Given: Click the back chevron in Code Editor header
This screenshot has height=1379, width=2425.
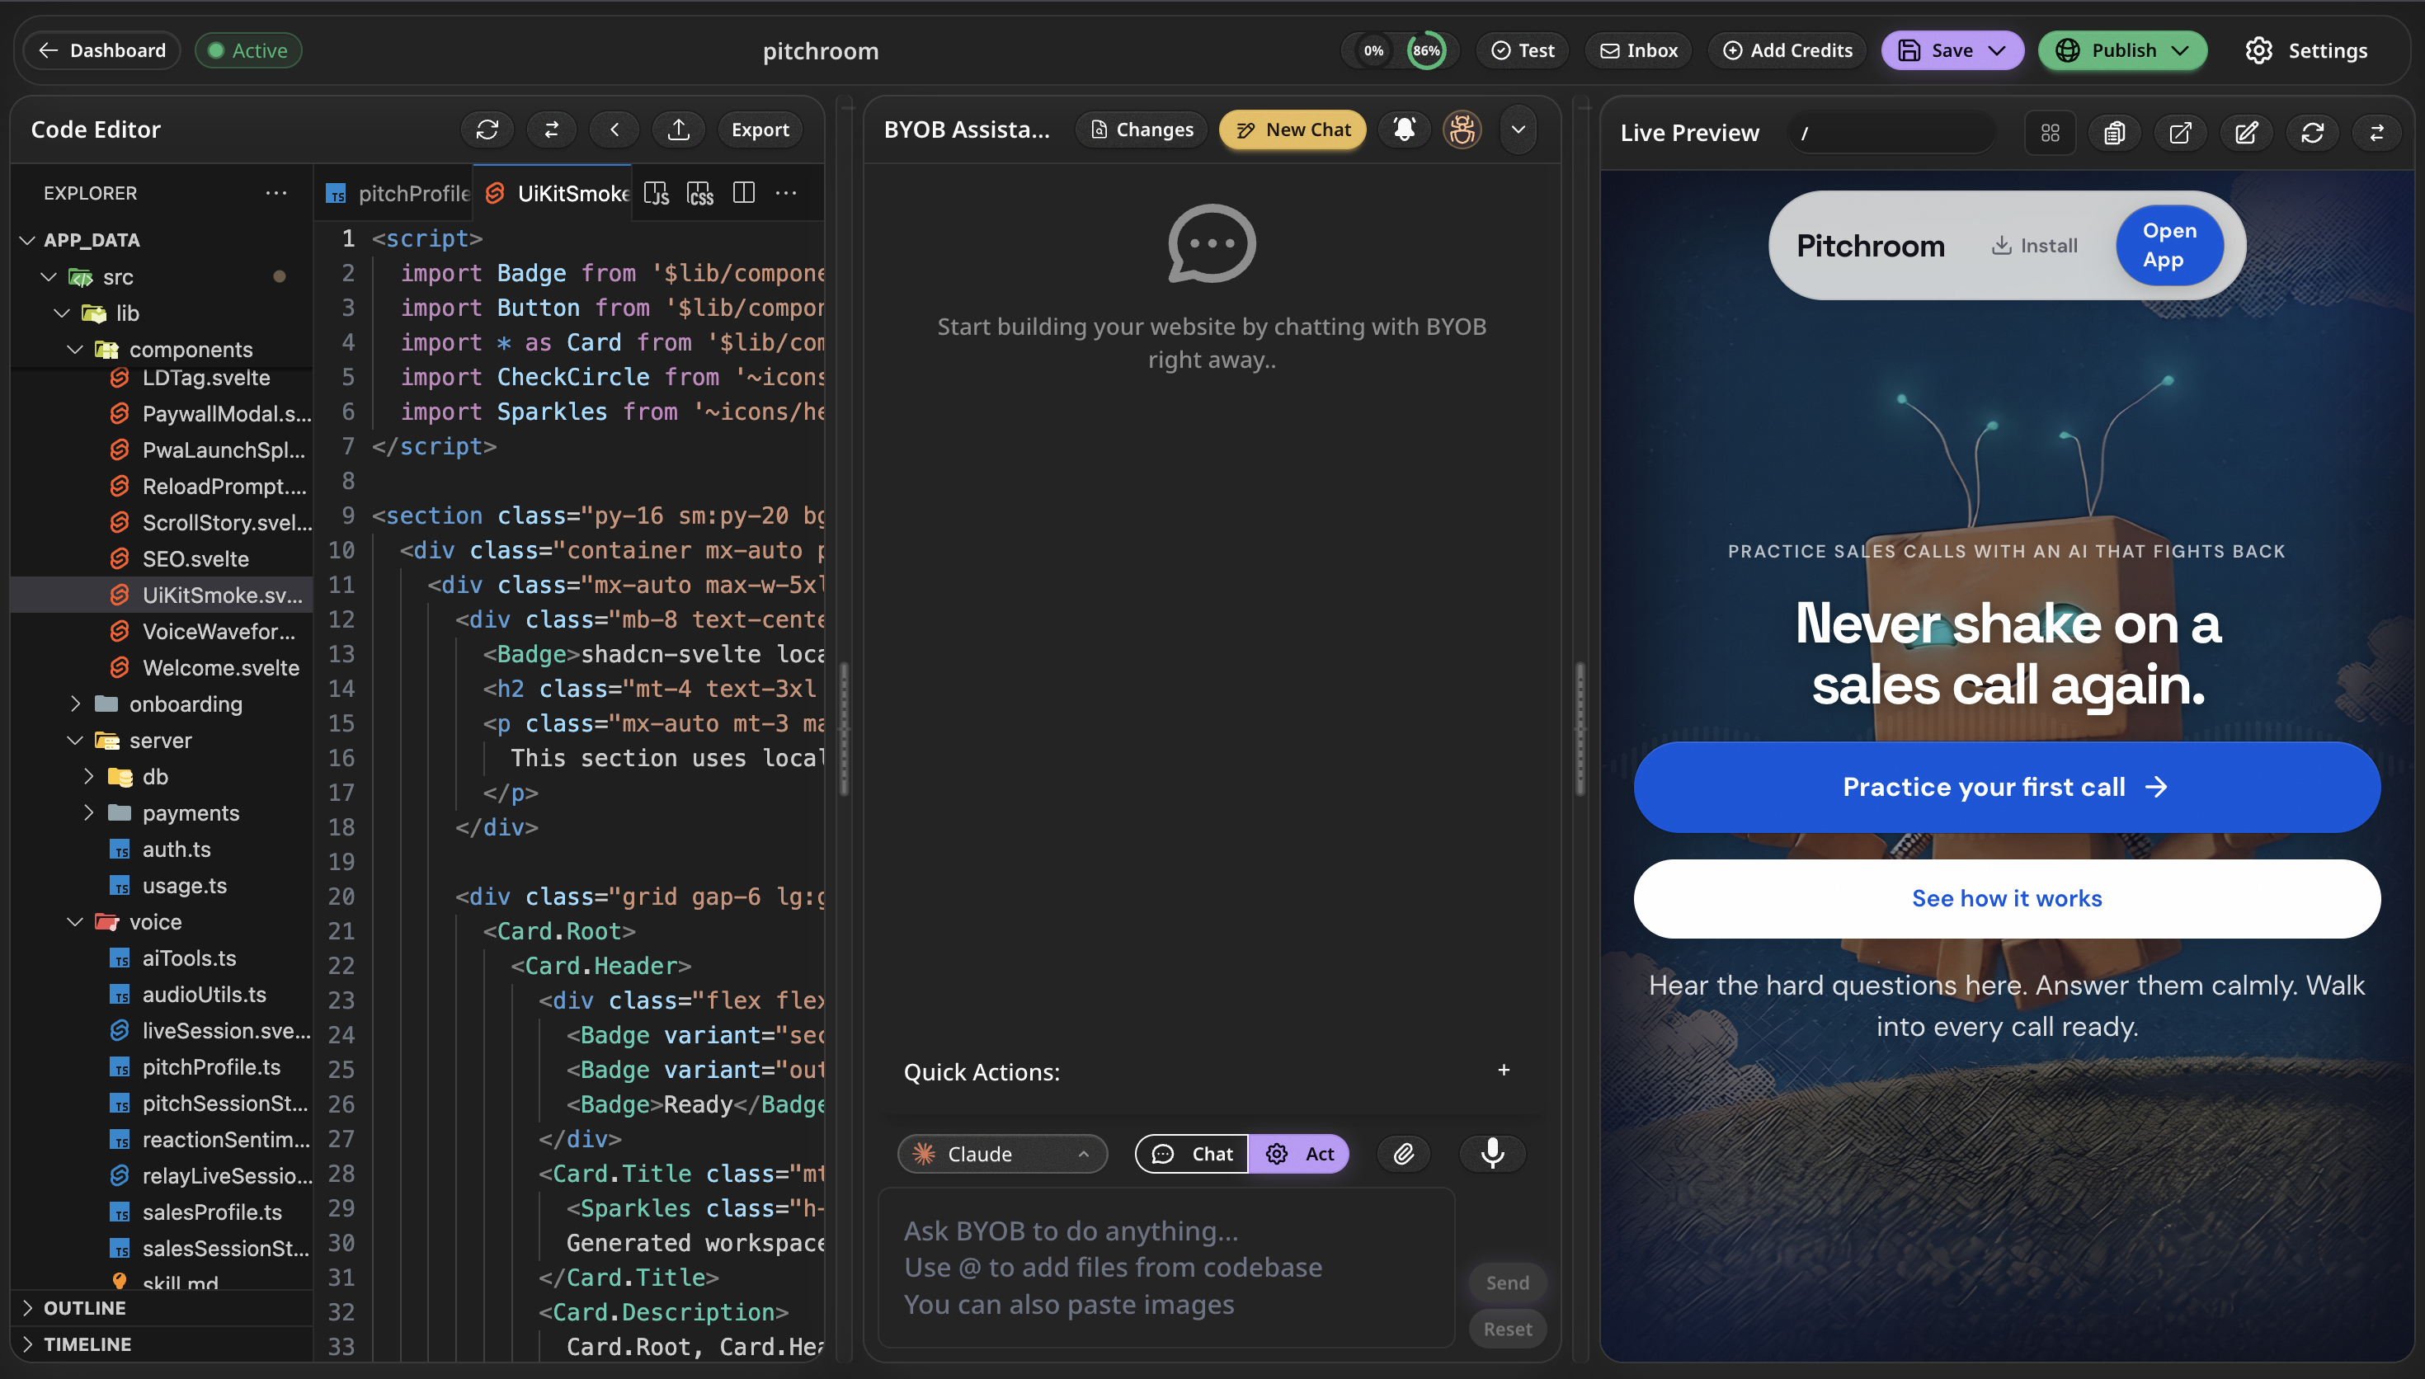Looking at the screenshot, I should point(614,129).
